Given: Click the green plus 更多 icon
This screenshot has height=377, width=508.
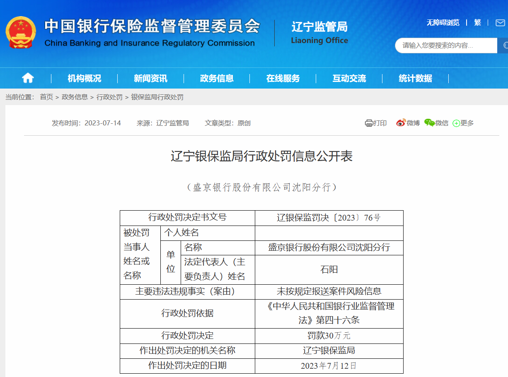Looking at the screenshot, I should pyautogui.click(x=456, y=123).
